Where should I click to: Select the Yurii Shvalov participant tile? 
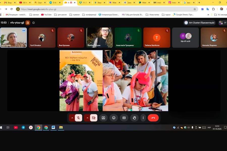pyautogui.click(x=42, y=37)
